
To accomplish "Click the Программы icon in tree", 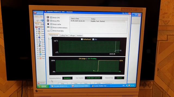I will 40,50.
